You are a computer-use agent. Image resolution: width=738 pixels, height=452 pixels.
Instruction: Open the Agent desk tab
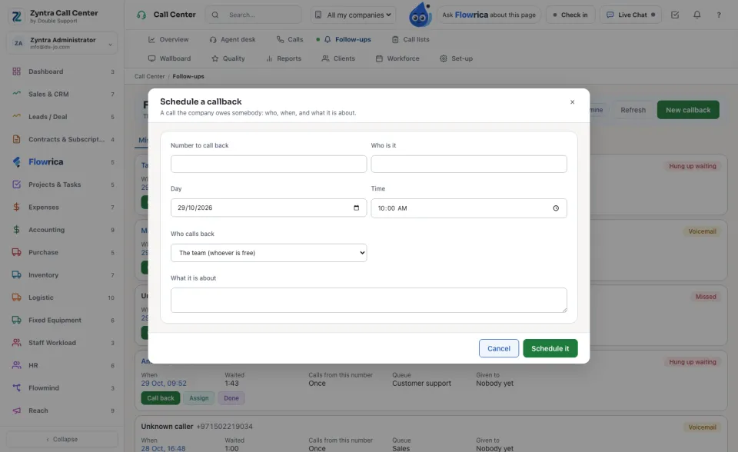pyautogui.click(x=232, y=39)
